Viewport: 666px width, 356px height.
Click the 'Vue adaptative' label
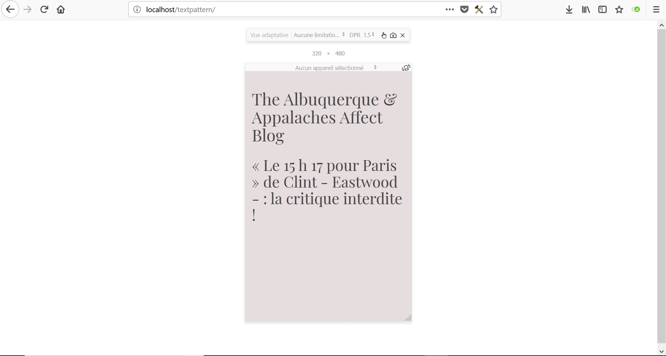click(269, 35)
